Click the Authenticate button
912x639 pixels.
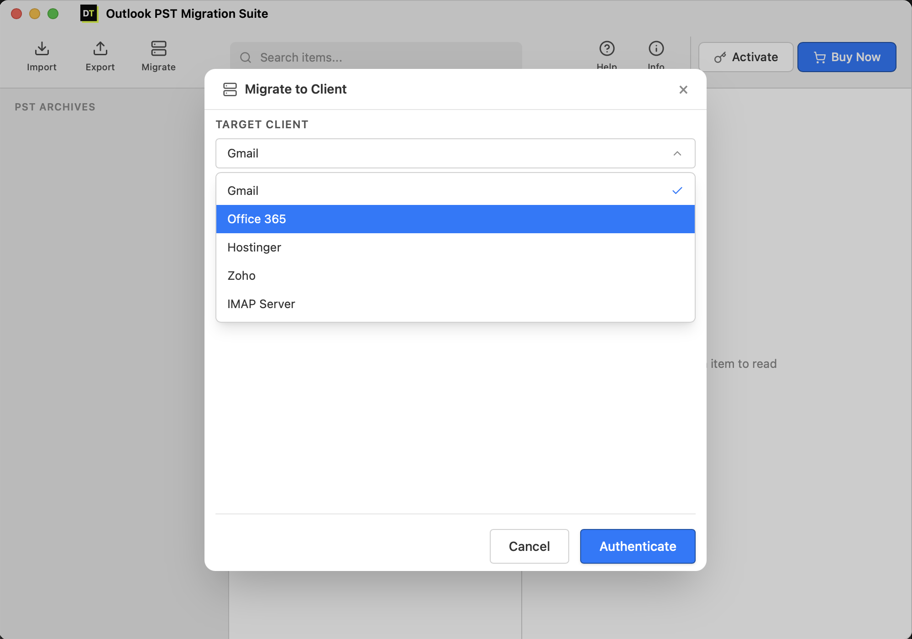pos(638,546)
